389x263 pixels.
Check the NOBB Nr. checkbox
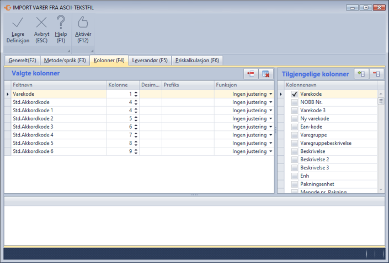click(x=295, y=102)
